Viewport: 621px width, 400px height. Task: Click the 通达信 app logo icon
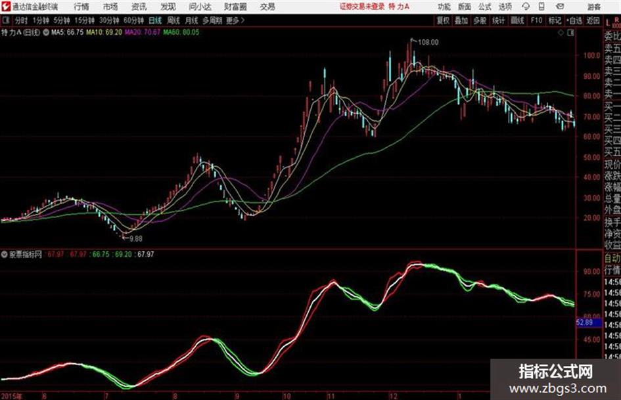pyautogui.click(x=5, y=7)
